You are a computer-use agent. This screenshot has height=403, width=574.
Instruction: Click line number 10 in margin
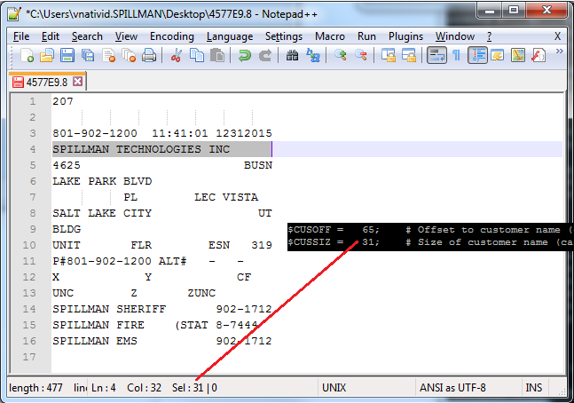point(29,245)
